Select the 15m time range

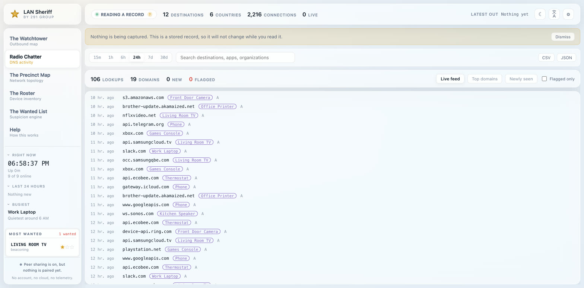(97, 57)
